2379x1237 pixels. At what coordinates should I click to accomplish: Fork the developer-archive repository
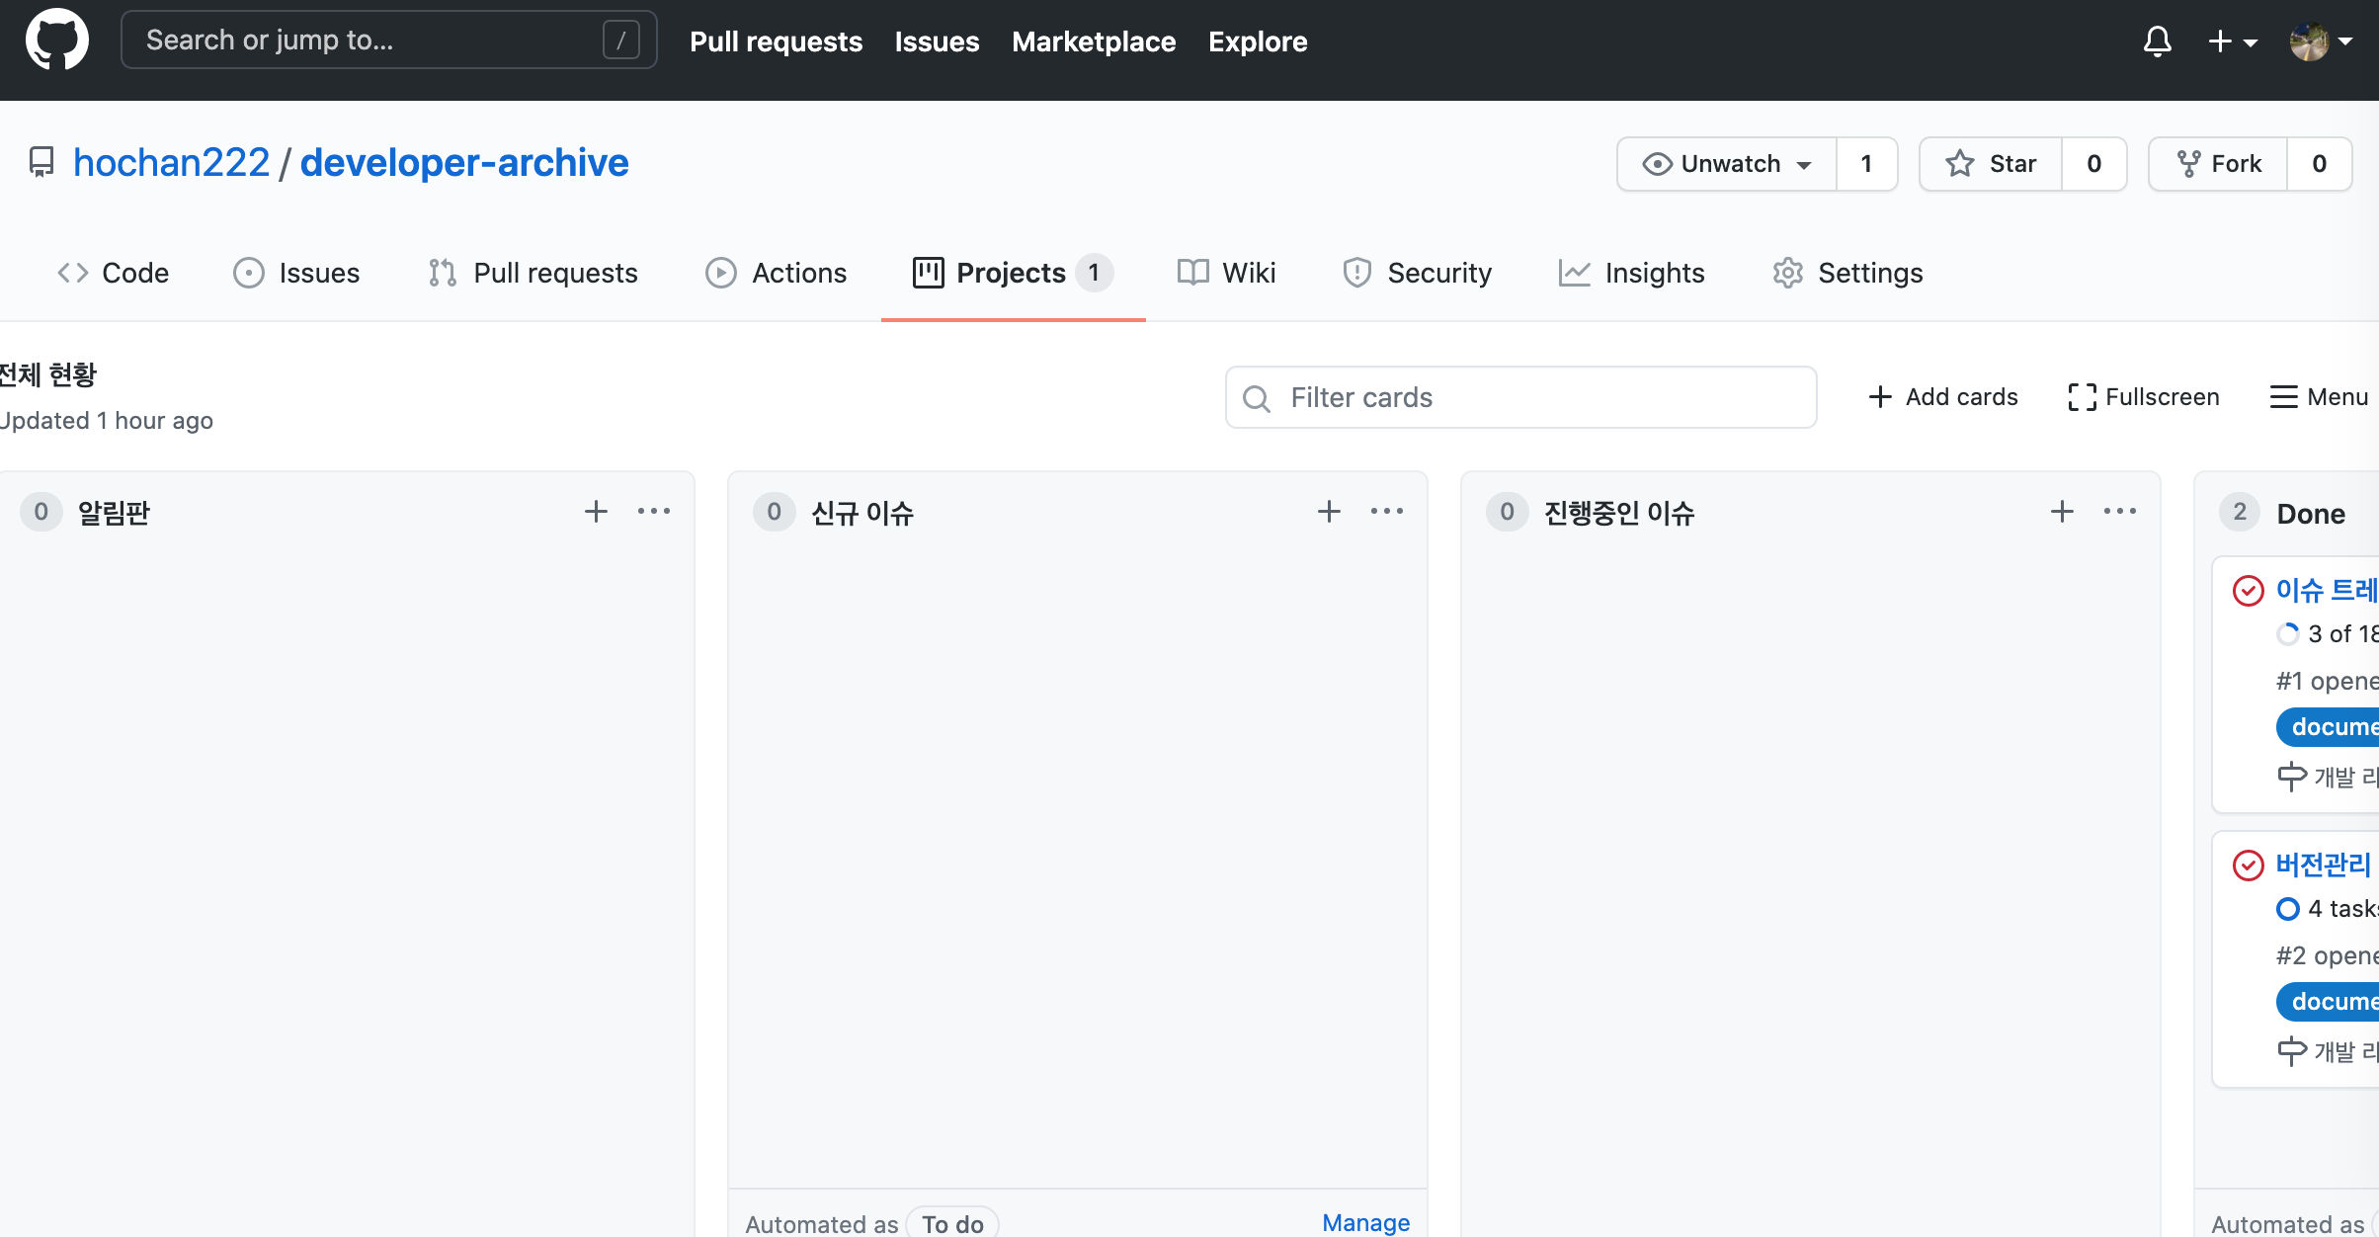pyautogui.click(x=2219, y=164)
